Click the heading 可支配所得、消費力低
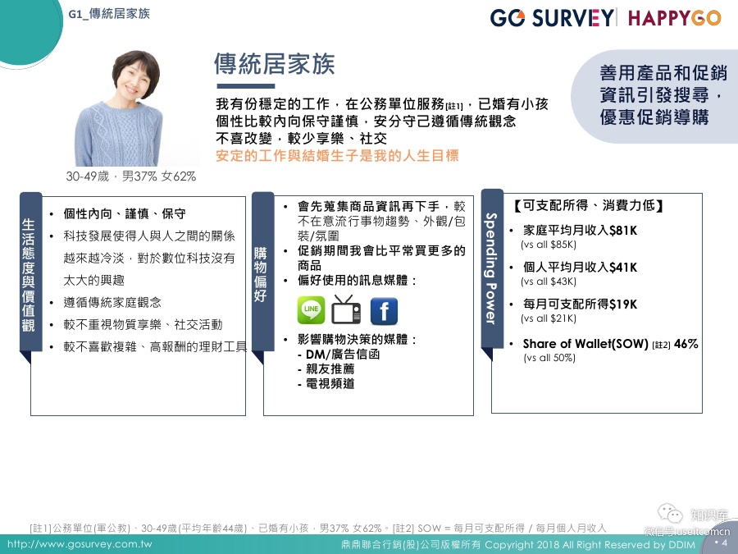This screenshot has width=738, height=554. pyautogui.click(x=588, y=205)
